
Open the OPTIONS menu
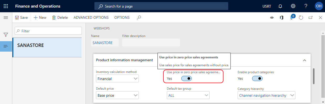(x=122, y=17)
